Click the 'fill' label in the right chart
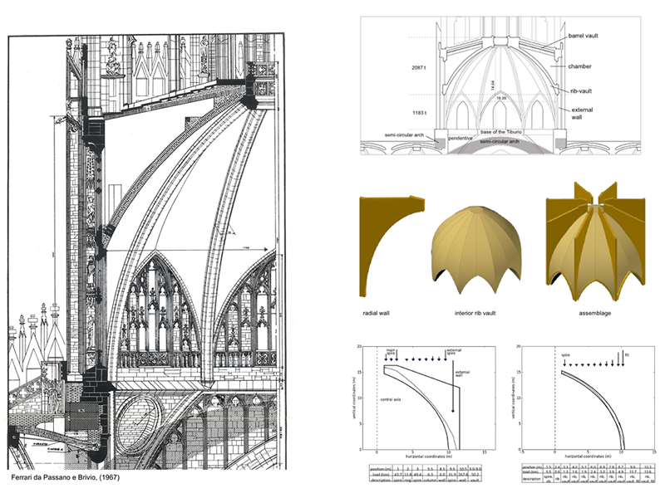 (628, 354)
